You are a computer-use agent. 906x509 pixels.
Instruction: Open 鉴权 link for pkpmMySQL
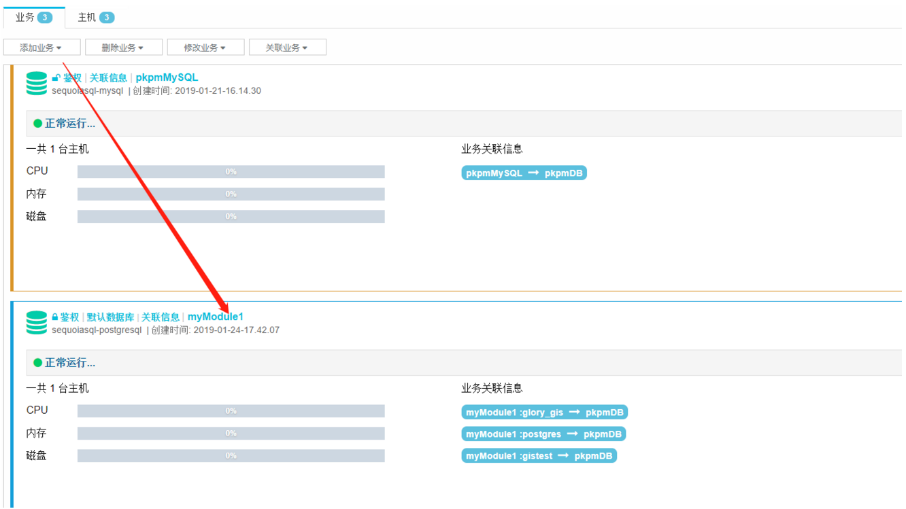71,78
